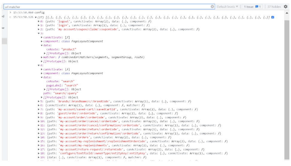
Task: Expand item 2 coupon claim route
Action: point(39,30)
